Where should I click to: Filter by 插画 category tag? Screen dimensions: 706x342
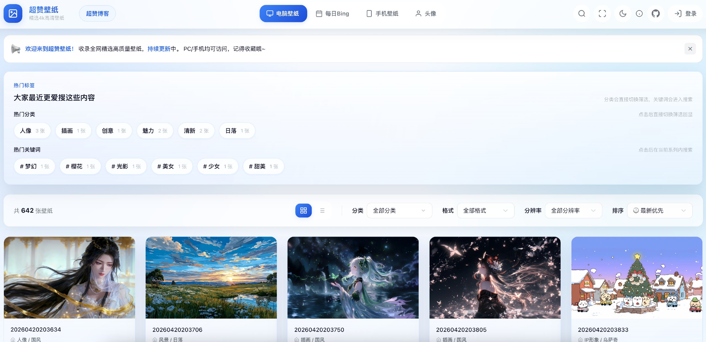[73, 131]
